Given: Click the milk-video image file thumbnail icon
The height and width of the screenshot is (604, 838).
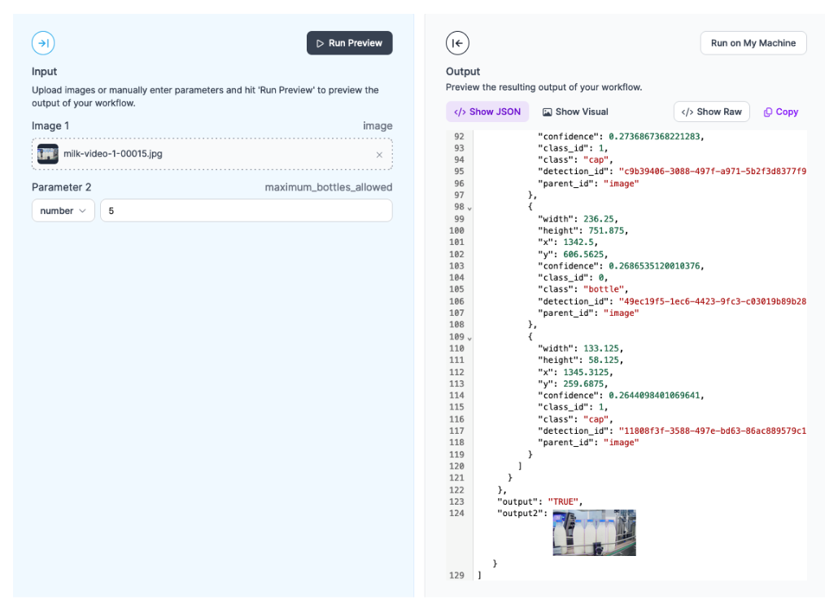Looking at the screenshot, I should (48, 154).
